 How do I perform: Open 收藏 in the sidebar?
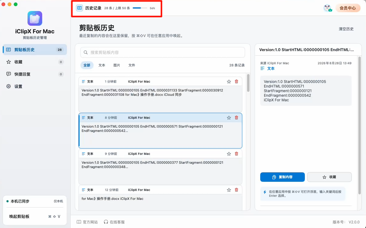[x=35, y=62]
